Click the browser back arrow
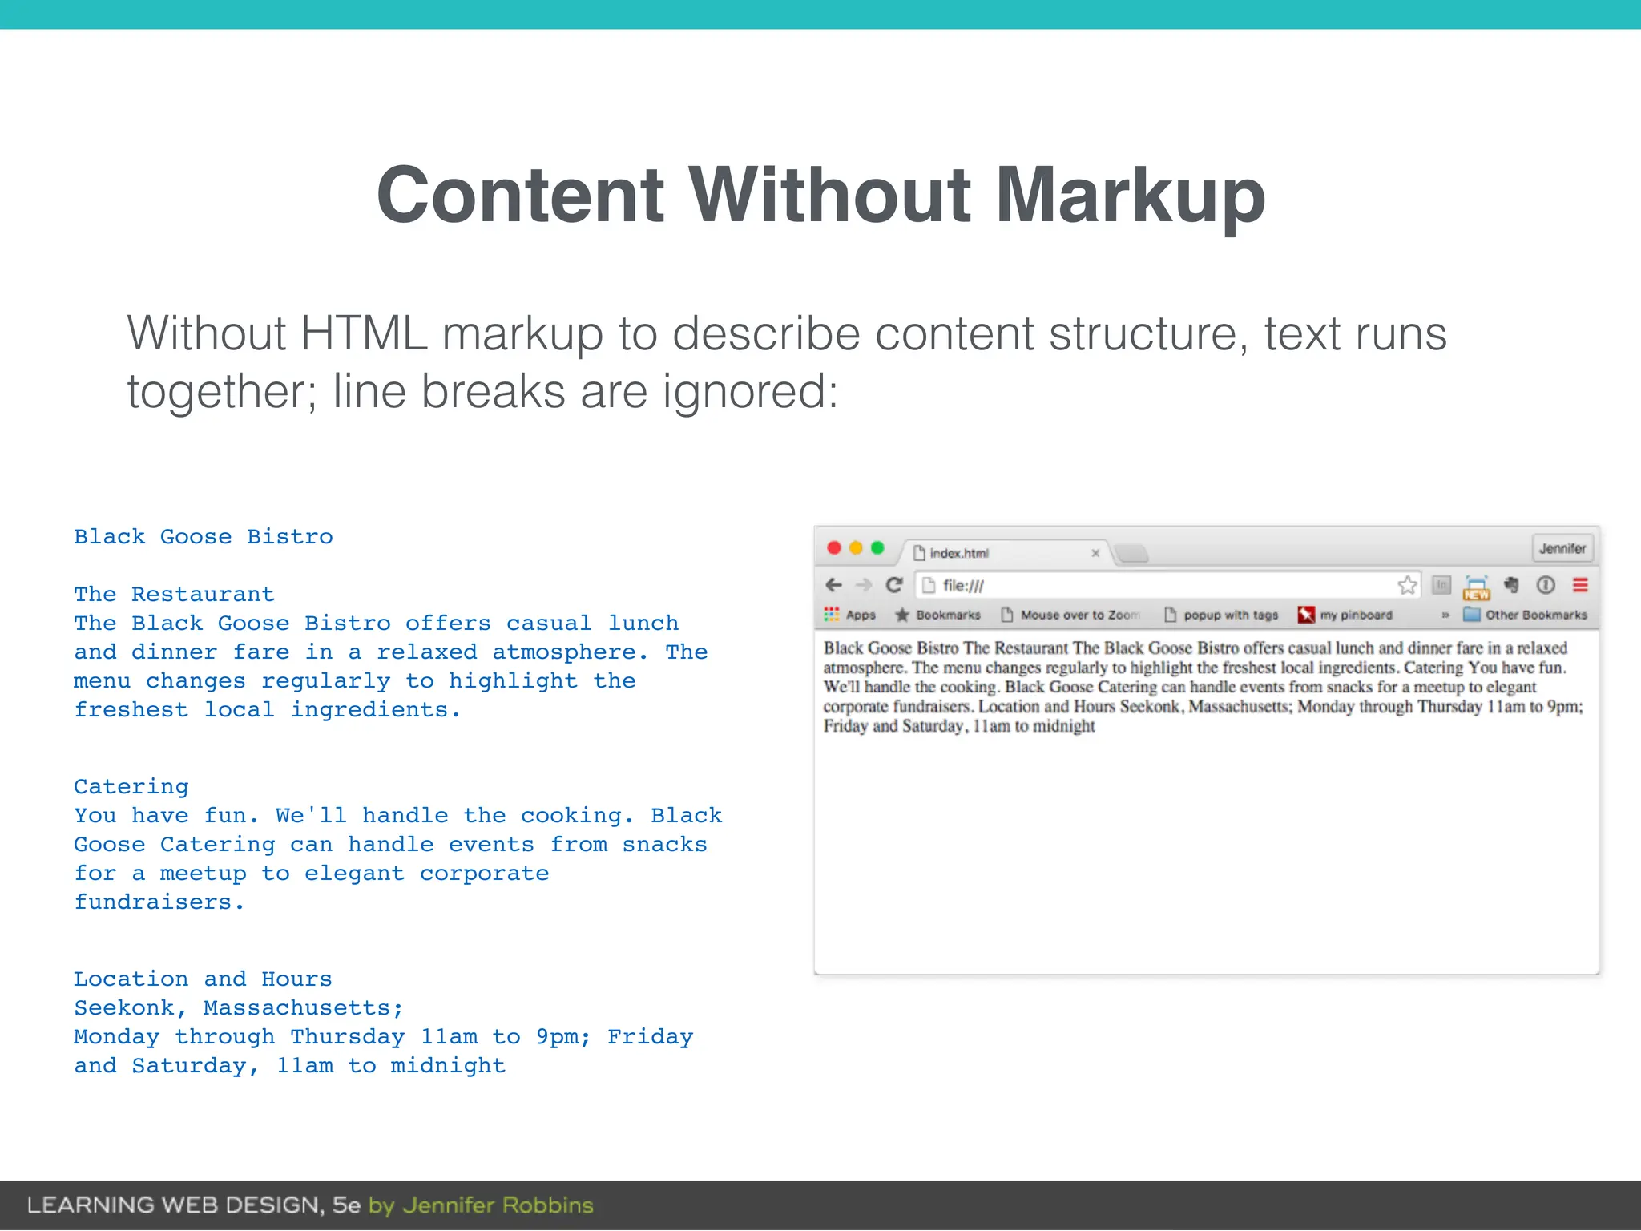Viewport: 1641px width, 1231px height. pos(833,585)
